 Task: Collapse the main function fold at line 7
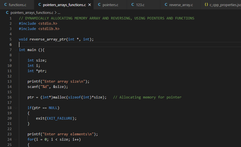(x=16, y=50)
